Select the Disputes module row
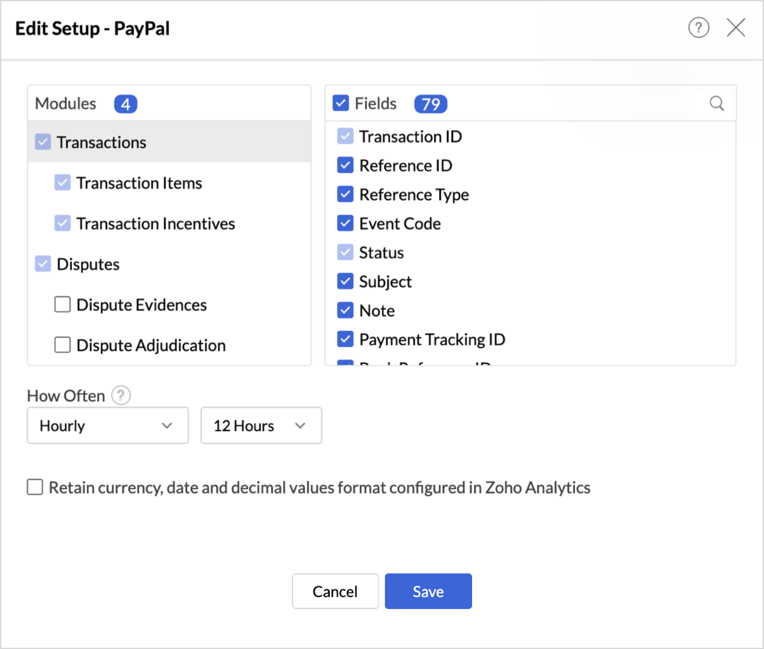 [88, 264]
